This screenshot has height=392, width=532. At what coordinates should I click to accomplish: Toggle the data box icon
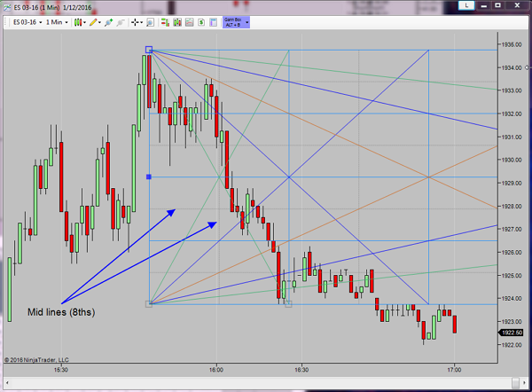click(x=150, y=22)
